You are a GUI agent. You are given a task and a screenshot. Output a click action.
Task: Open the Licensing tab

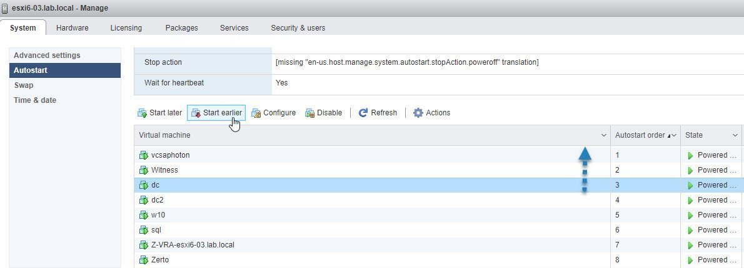[x=126, y=28]
